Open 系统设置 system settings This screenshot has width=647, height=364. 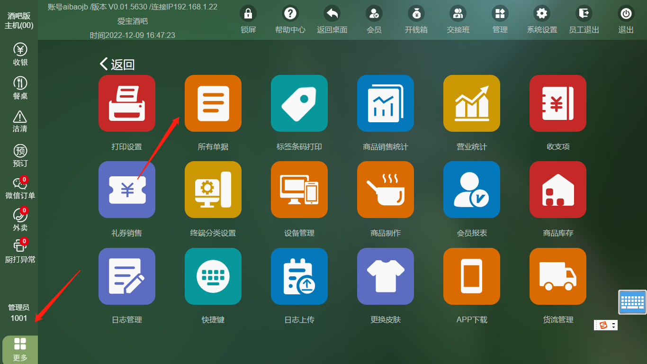tap(542, 20)
